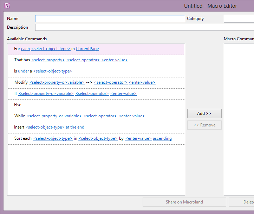Click the empty Macro Commands list area
This screenshot has width=254, height=214.
[x=239, y=119]
